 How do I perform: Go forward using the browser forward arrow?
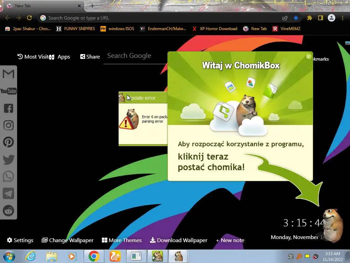coord(18,18)
